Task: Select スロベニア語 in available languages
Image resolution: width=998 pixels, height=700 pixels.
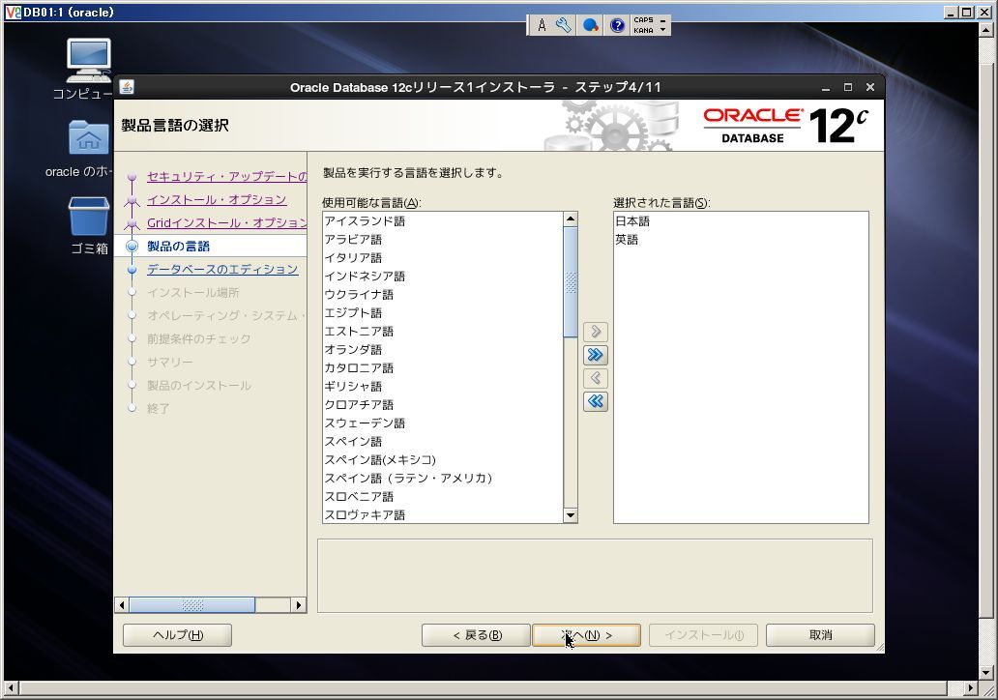Action: click(x=443, y=497)
